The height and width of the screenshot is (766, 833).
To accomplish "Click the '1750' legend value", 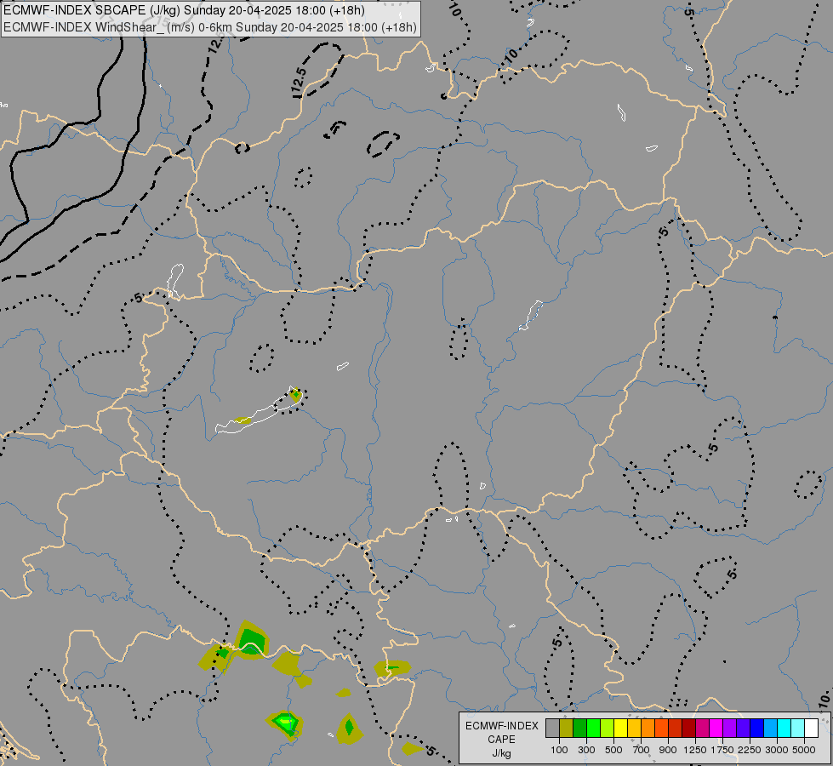I will pos(722,750).
